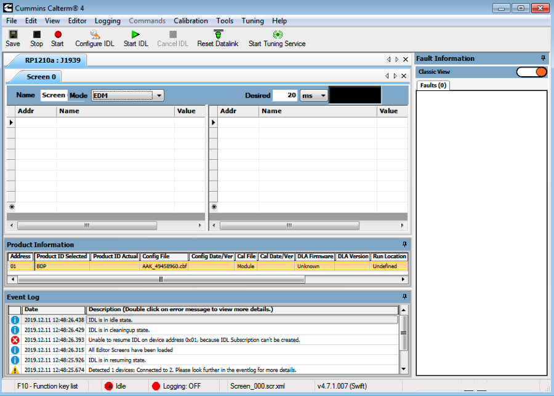This screenshot has height=396, width=554.
Task: Click the BDP product ID cell
Action: tap(62, 266)
